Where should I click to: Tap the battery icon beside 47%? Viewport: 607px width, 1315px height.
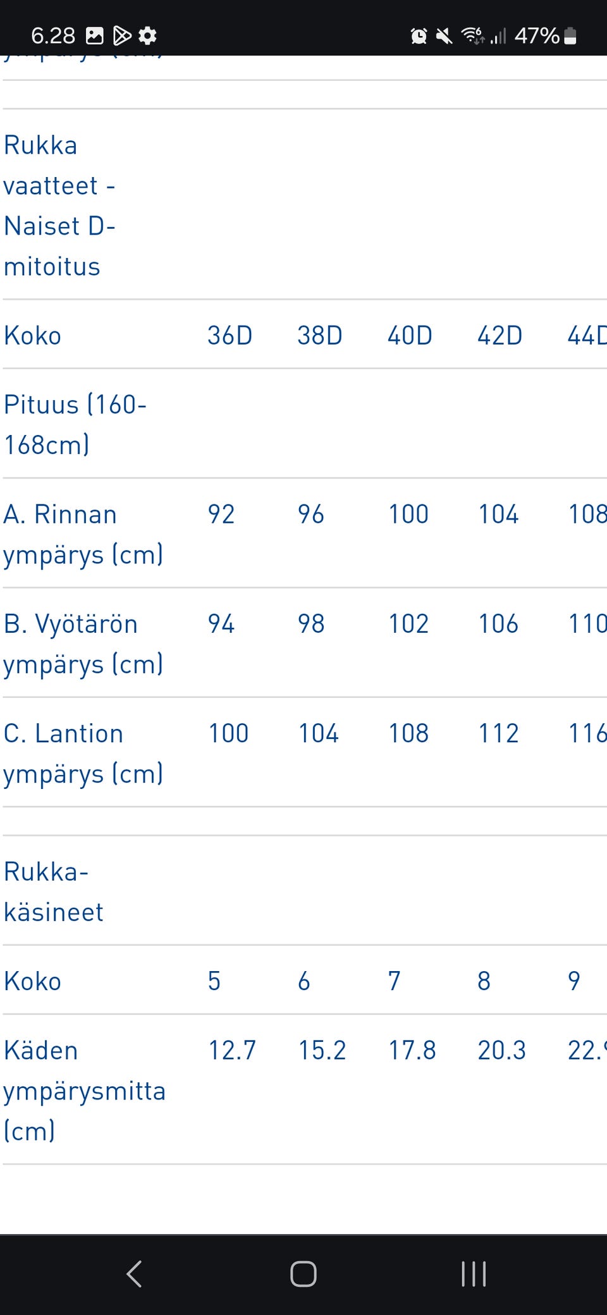pyautogui.click(x=570, y=36)
